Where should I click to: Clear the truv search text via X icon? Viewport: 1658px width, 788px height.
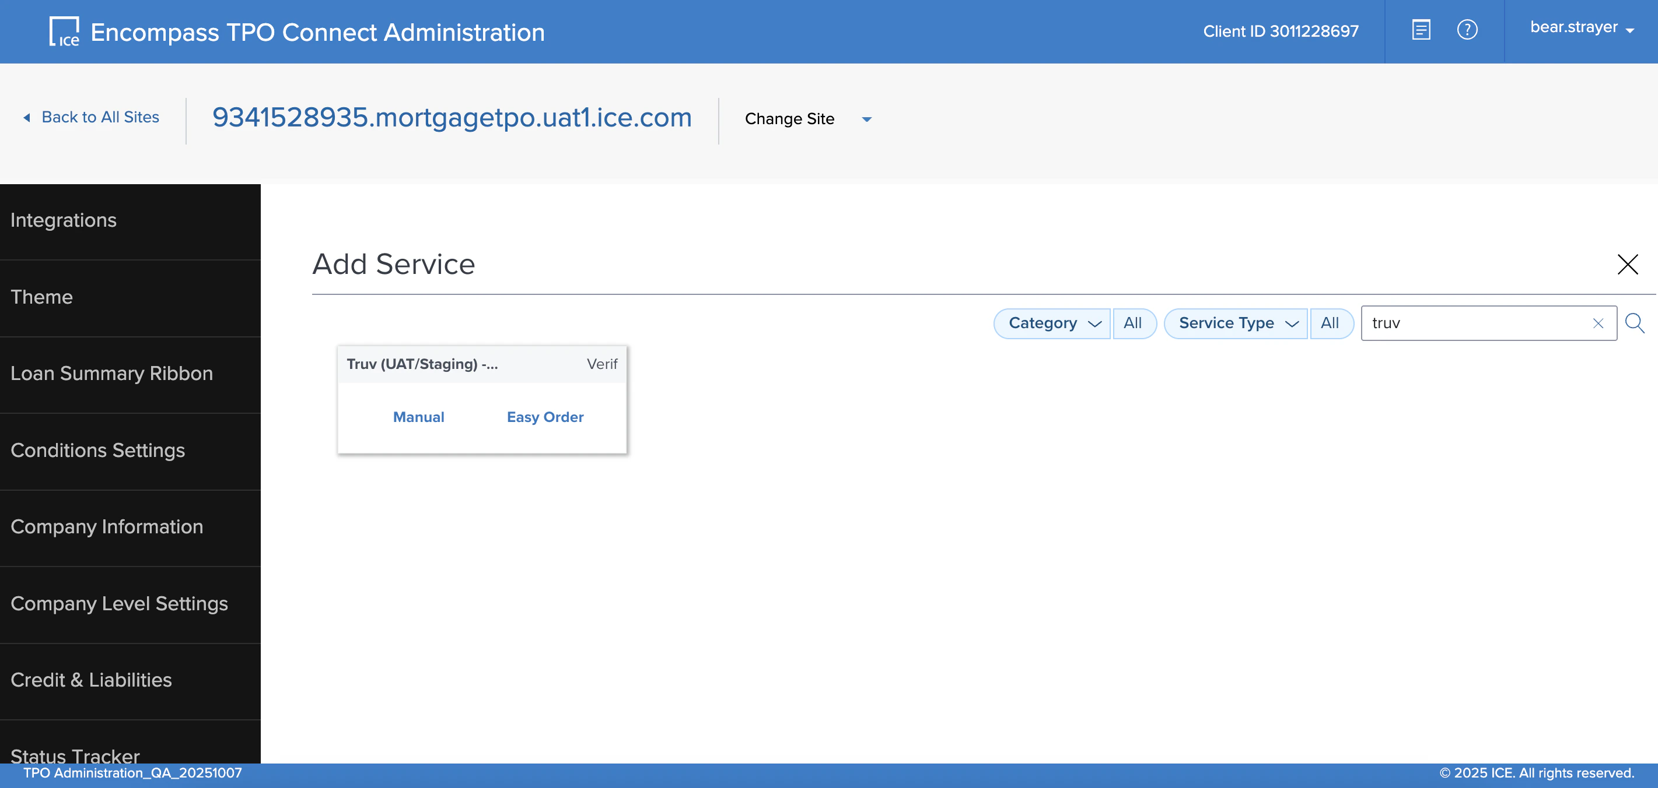coord(1597,323)
